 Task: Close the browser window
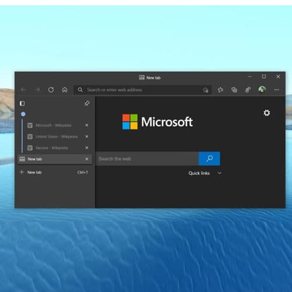(x=278, y=77)
